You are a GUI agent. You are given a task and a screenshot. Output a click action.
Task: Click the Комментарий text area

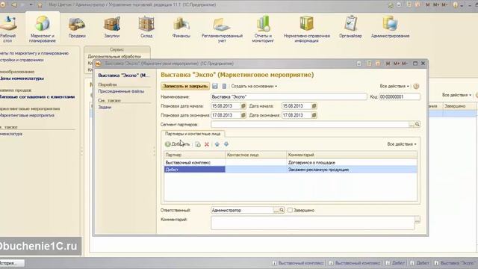312,223
